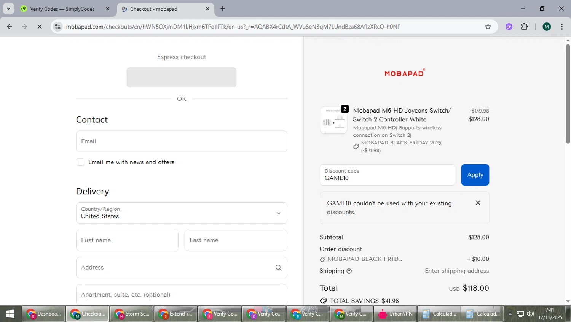Click the - $10.00 order discount amount

(478, 259)
